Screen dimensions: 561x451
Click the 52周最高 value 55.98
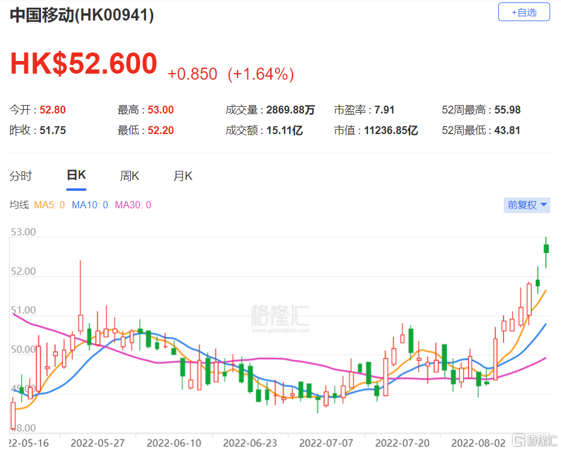(507, 110)
